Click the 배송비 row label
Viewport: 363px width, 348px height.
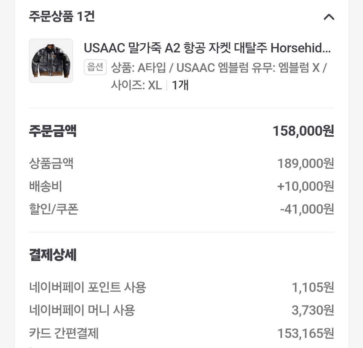coord(45,186)
